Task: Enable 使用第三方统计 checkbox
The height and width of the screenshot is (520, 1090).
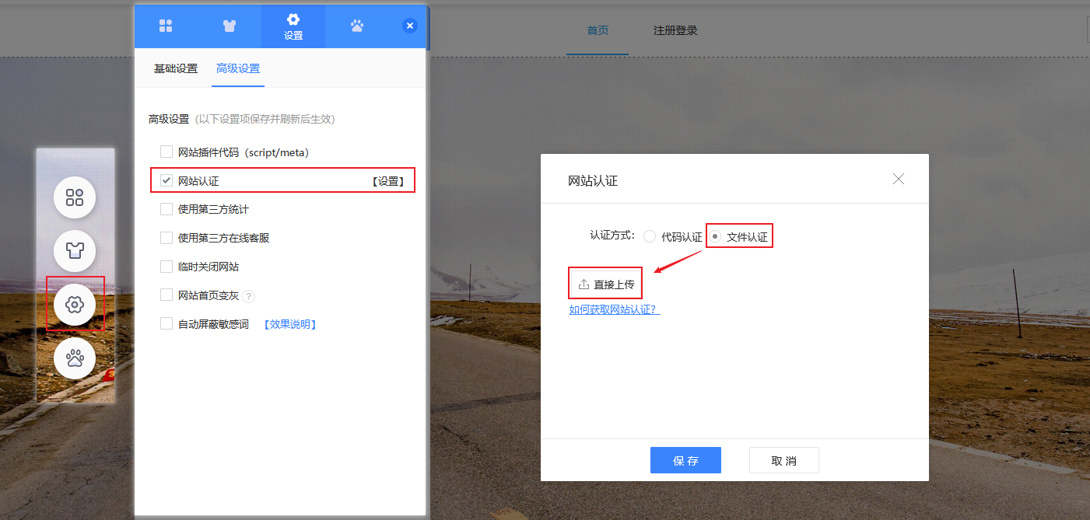Action: pos(166,209)
